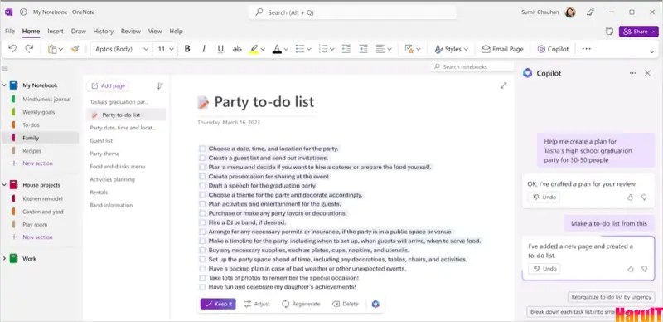This screenshot has width=663, height=322.
Task: Check 'Have fun and celebrate' checkbox
Action: (202, 287)
